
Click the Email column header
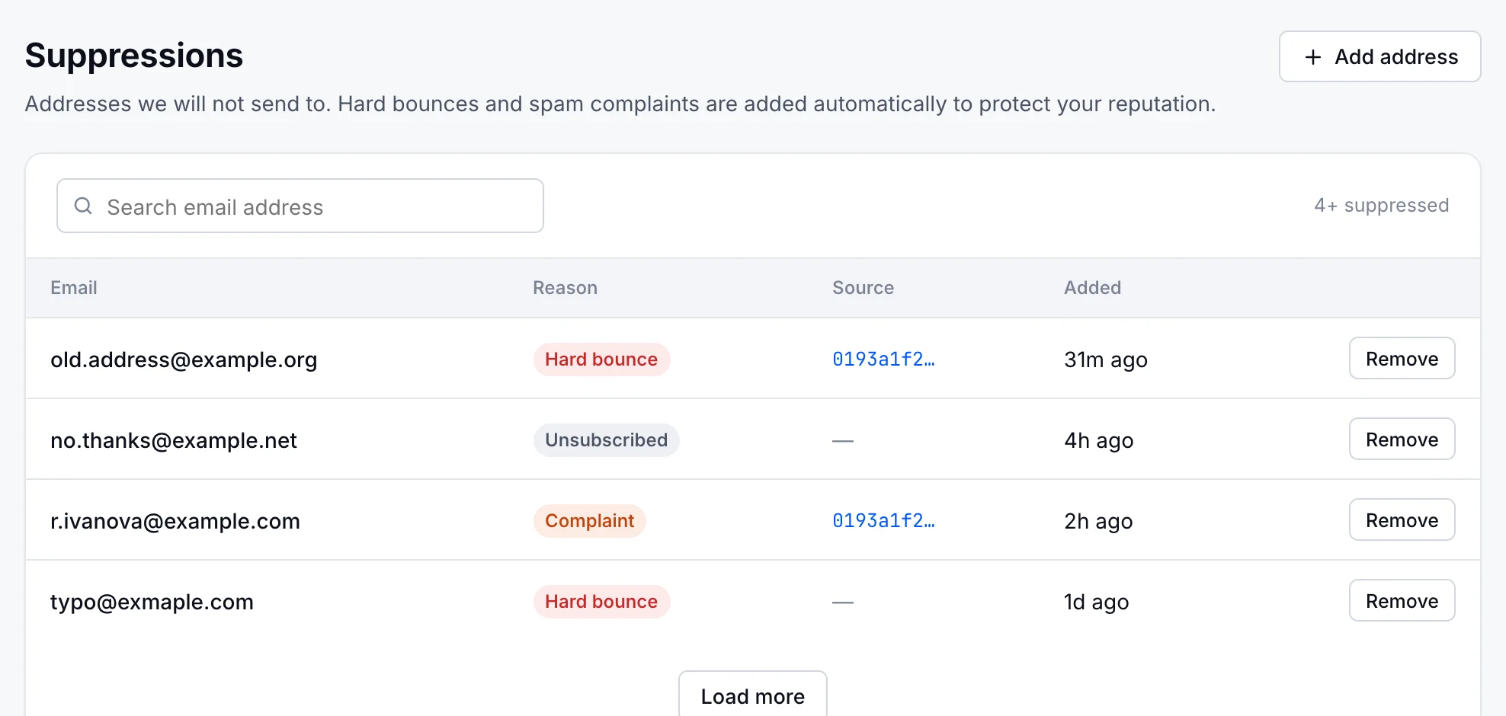pos(74,288)
